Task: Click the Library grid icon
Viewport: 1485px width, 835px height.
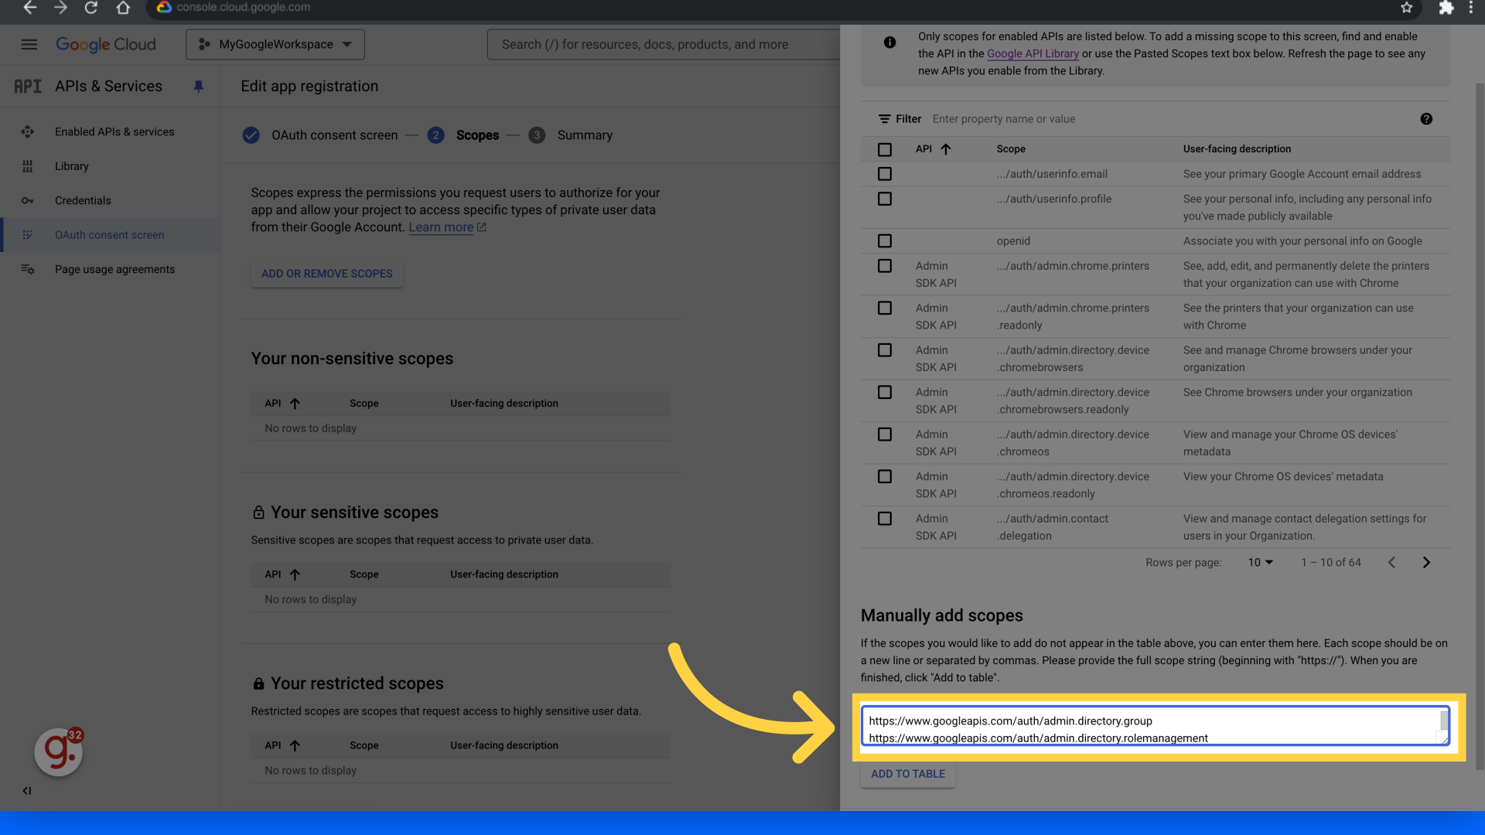Action: point(28,166)
